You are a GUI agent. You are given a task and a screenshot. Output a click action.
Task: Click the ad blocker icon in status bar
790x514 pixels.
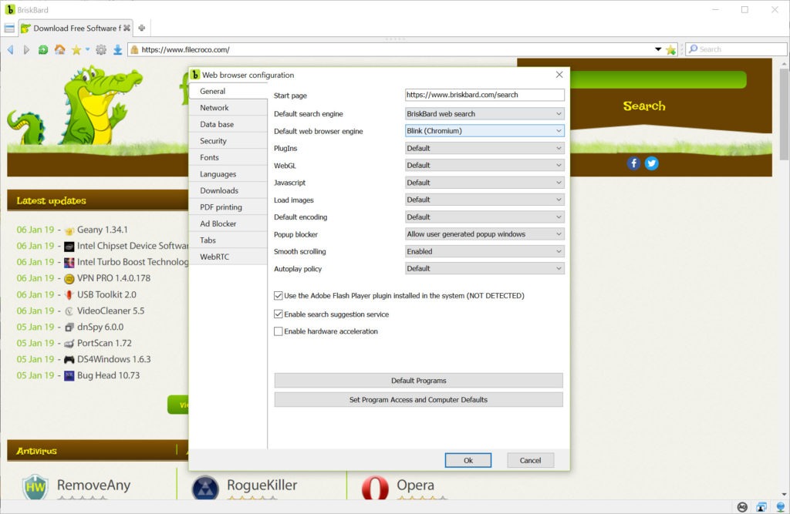pyautogui.click(x=742, y=506)
